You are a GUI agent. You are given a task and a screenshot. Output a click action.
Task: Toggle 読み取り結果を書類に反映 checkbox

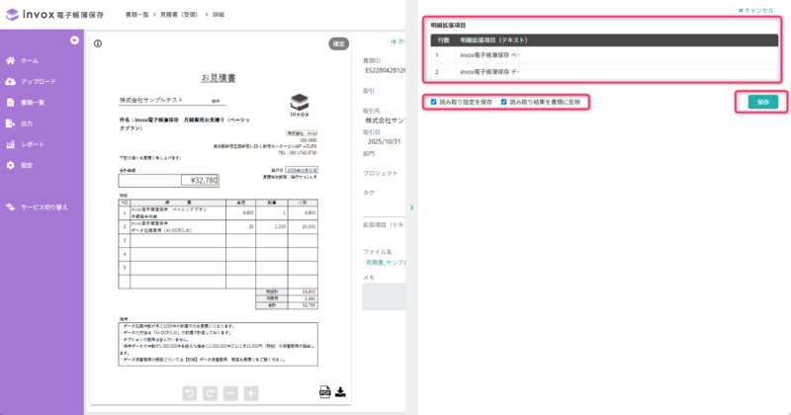504,102
